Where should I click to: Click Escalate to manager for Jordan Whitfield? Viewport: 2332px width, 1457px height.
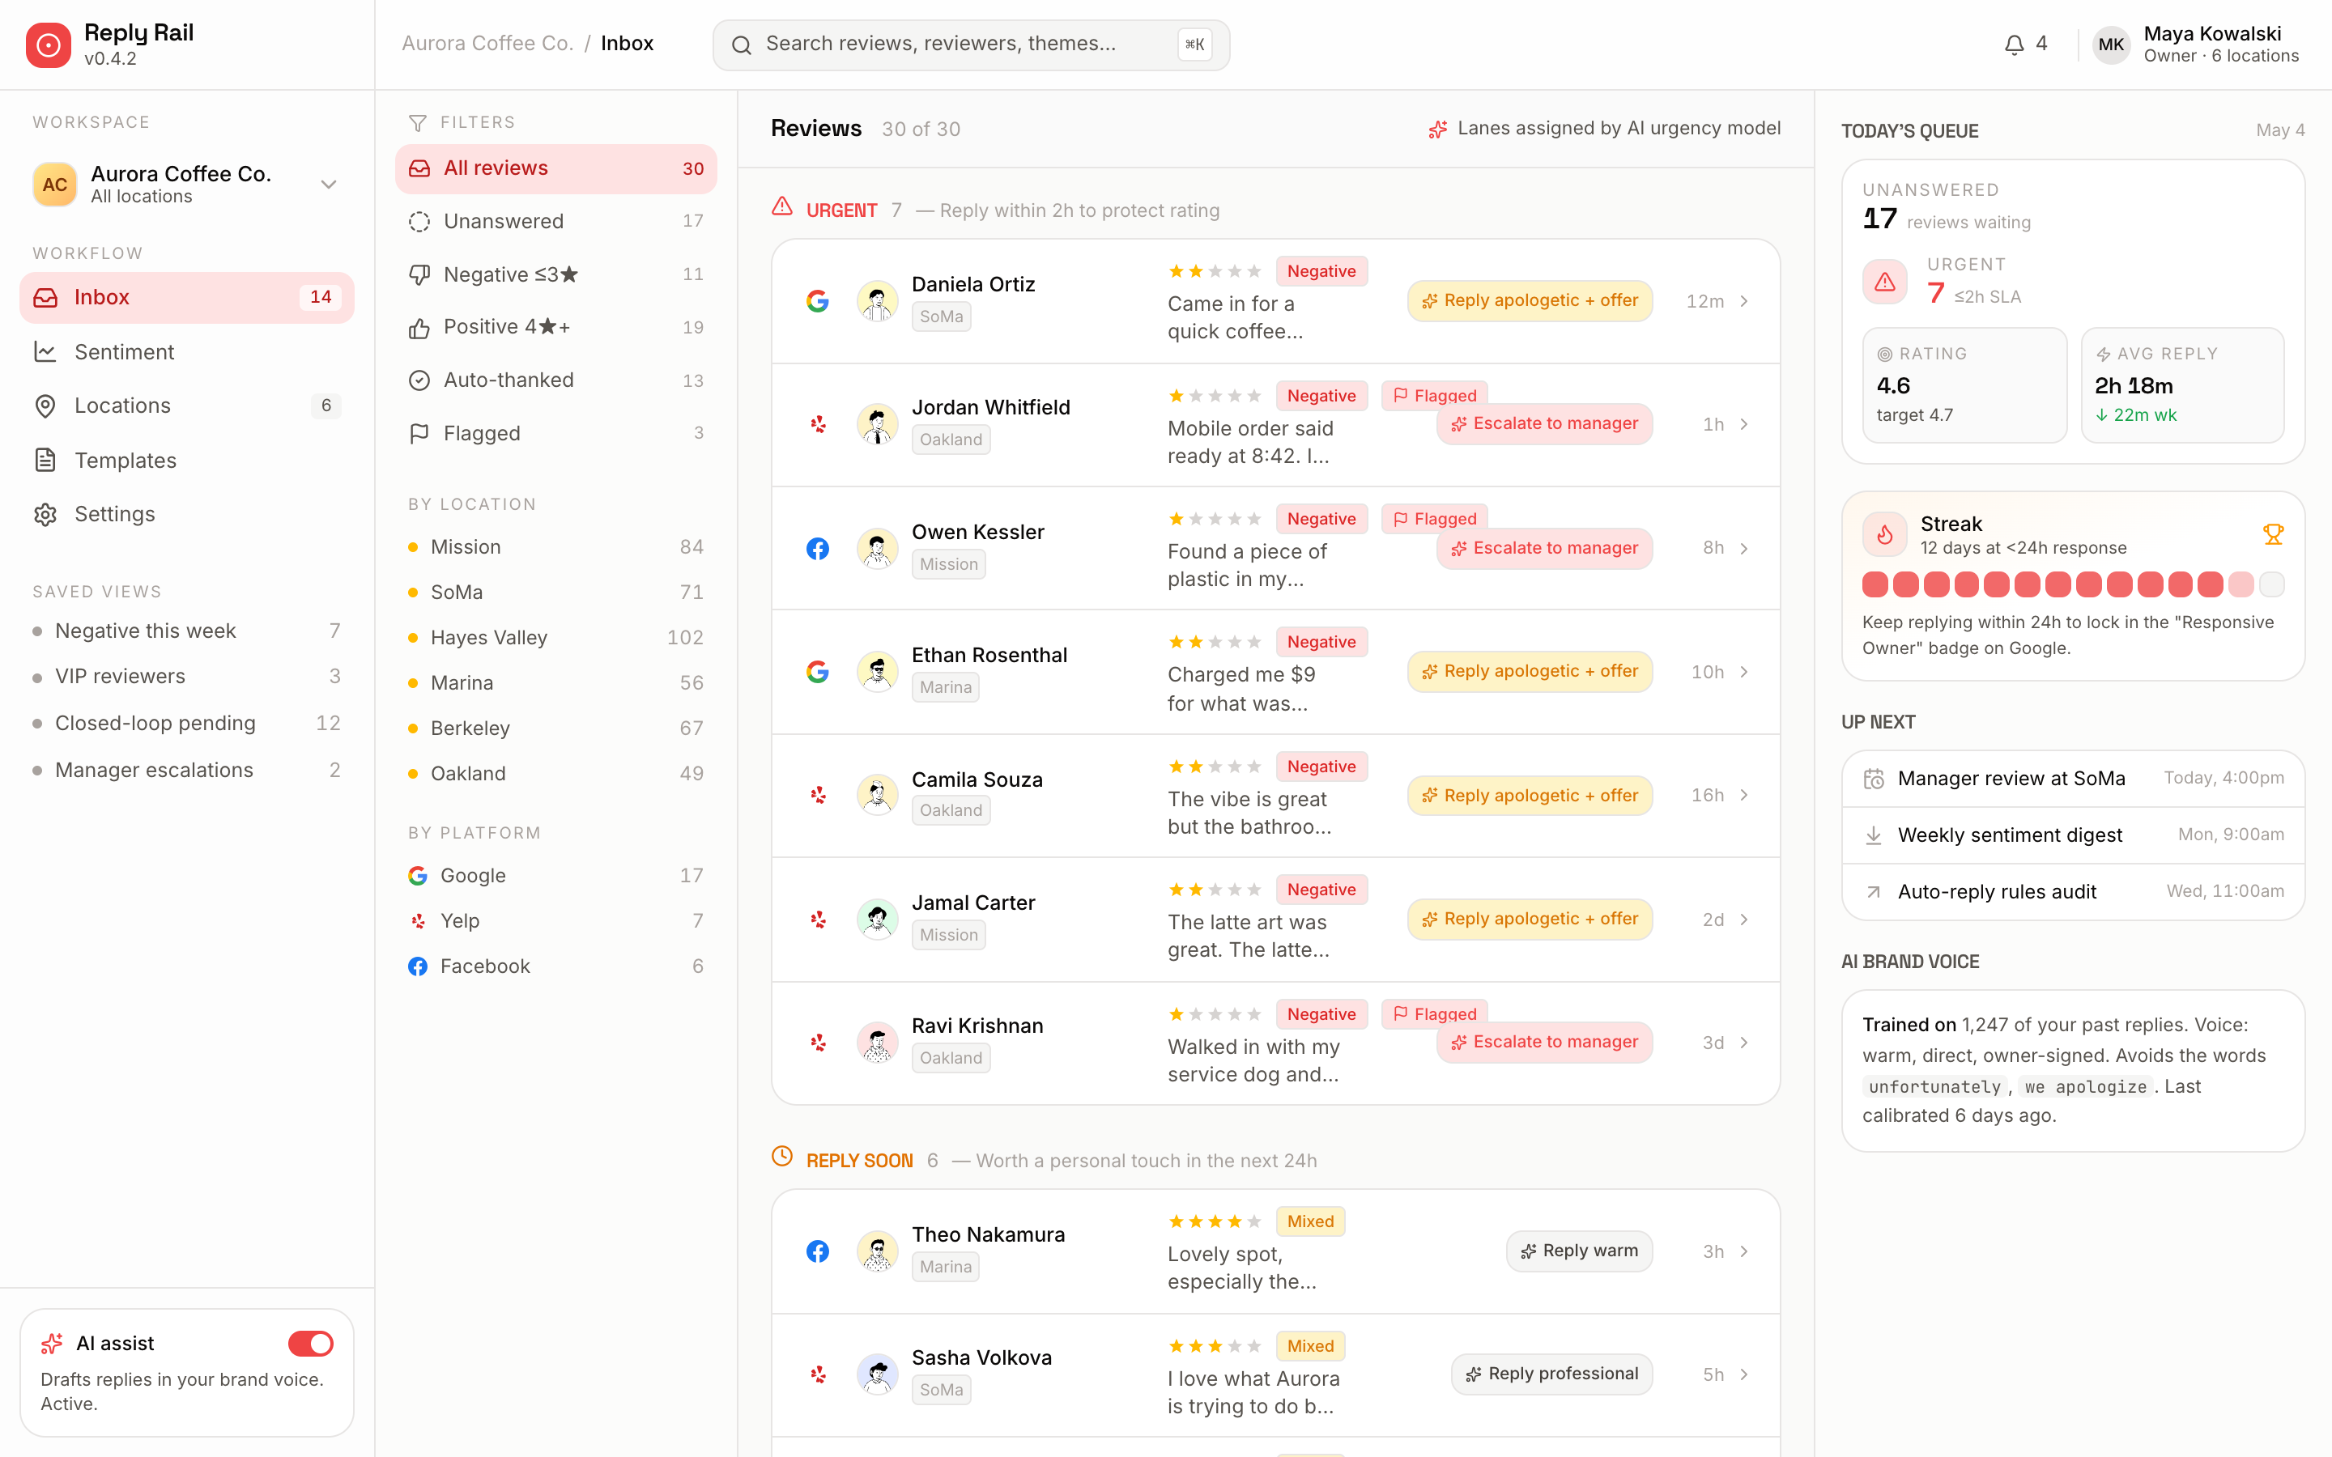[x=1544, y=424]
